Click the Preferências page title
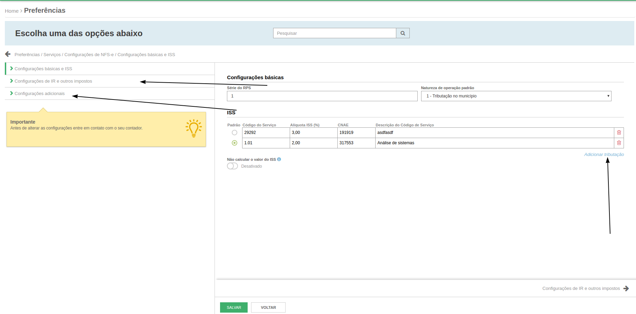The width and height of the screenshot is (636, 314). pyautogui.click(x=45, y=10)
